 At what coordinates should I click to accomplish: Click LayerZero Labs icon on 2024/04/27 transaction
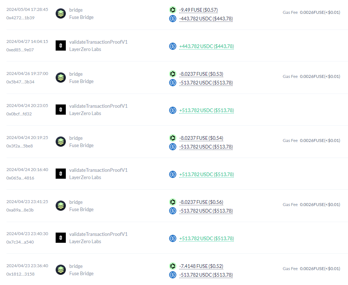pyautogui.click(x=61, y=45)
